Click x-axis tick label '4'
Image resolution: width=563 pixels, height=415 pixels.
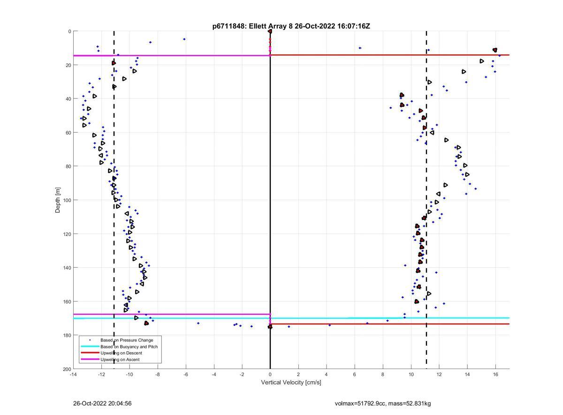[327, 374]
